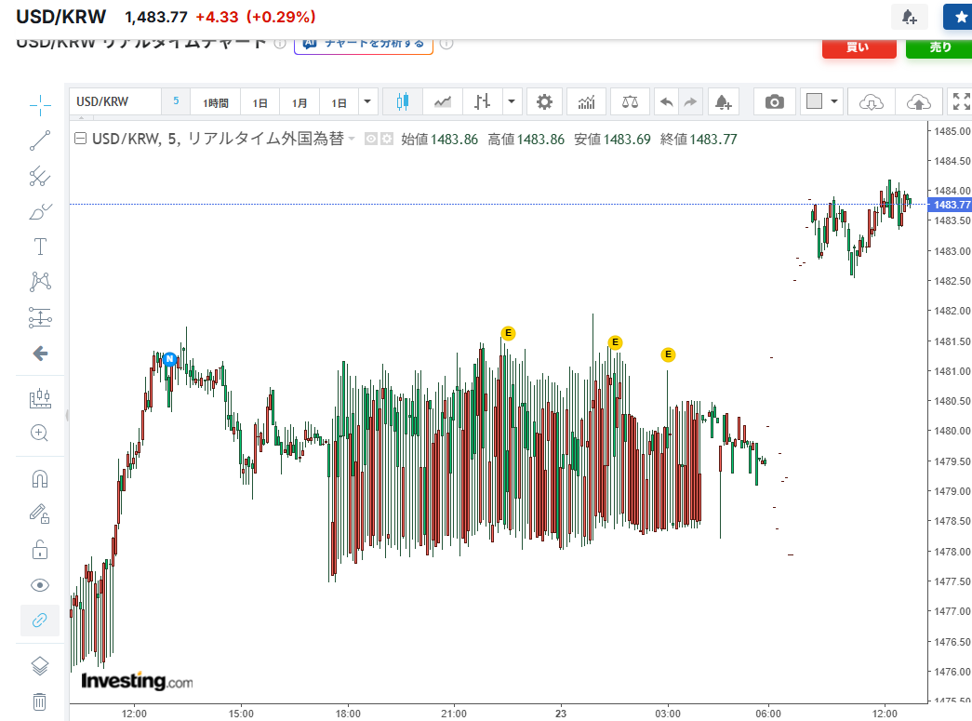972x721 pixels.
Task: Select the text annotation tool
Action: click(x=39, y=247)
